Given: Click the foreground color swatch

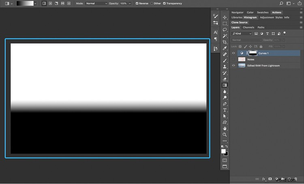Looking at the screenshot, I should 223,151.
